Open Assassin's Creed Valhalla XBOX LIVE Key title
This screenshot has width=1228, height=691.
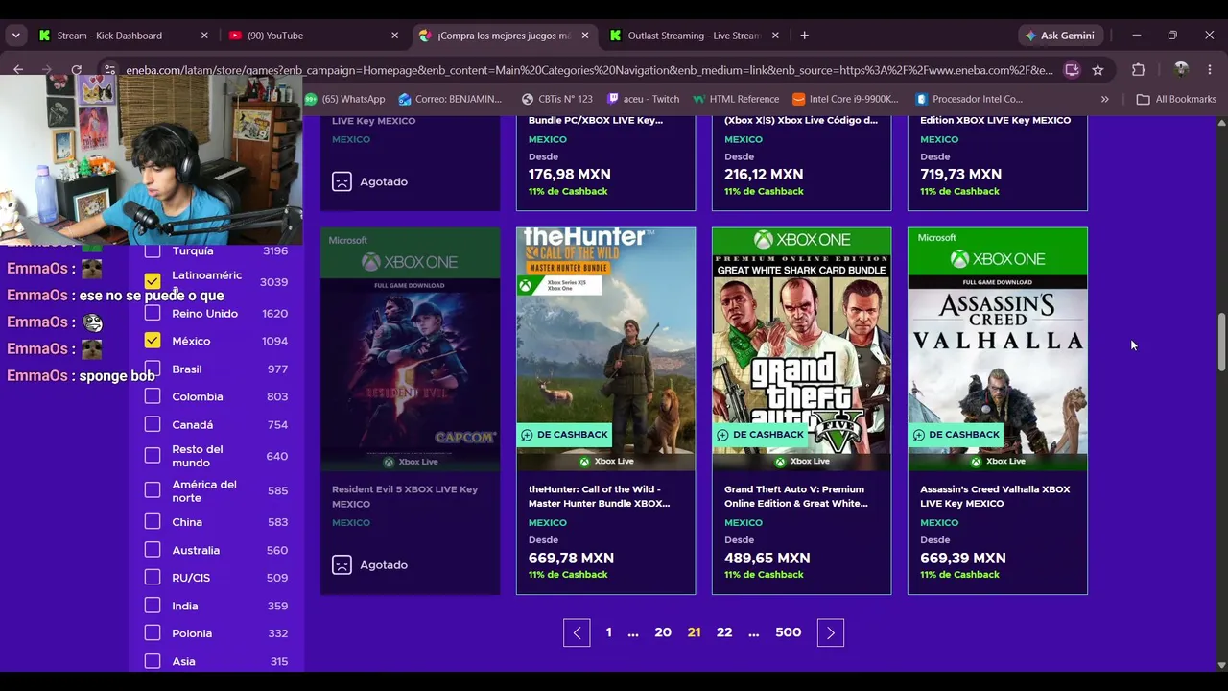click(x=995, y=496)
